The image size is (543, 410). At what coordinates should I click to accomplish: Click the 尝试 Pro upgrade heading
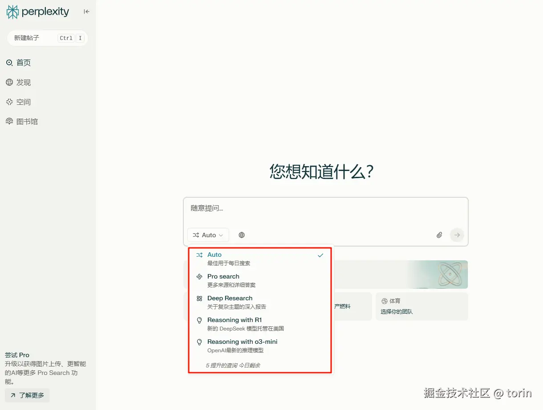pos(17,355)
